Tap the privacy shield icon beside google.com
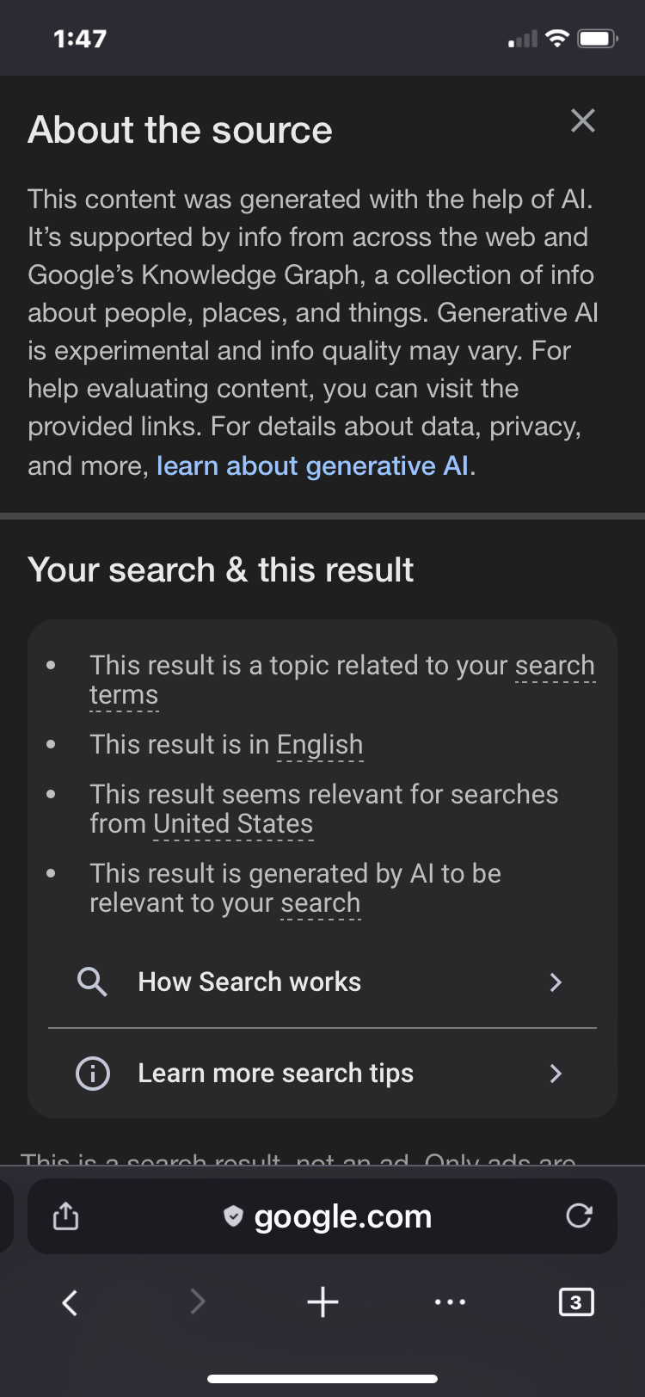The height and width of the screenshot is (1397, 645). [233, 1215]
